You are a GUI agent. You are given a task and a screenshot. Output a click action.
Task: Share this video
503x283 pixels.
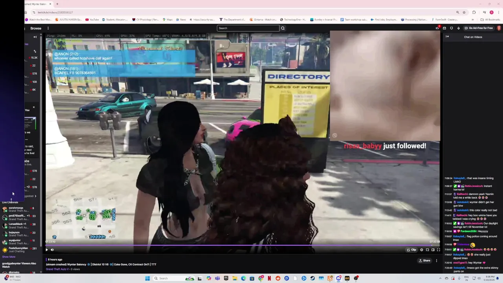tap(424, 261)
